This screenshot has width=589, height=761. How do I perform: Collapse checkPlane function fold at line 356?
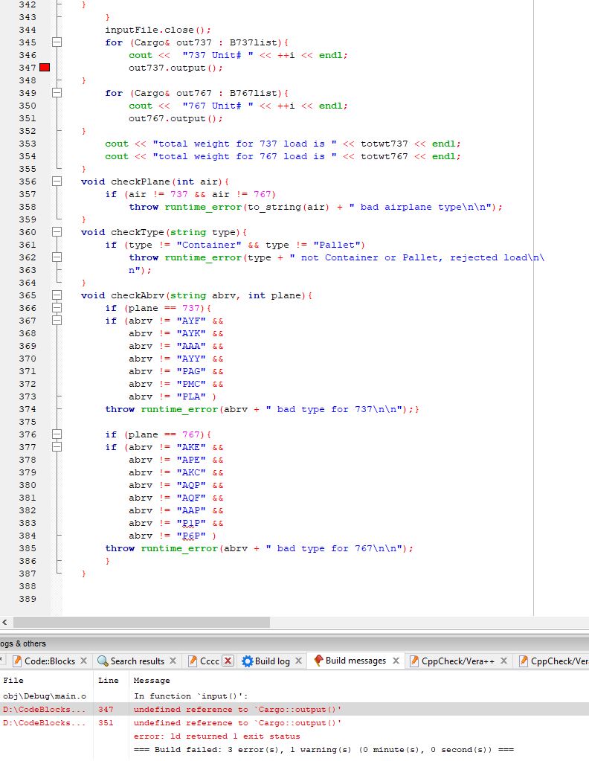[x=57, y=182]
